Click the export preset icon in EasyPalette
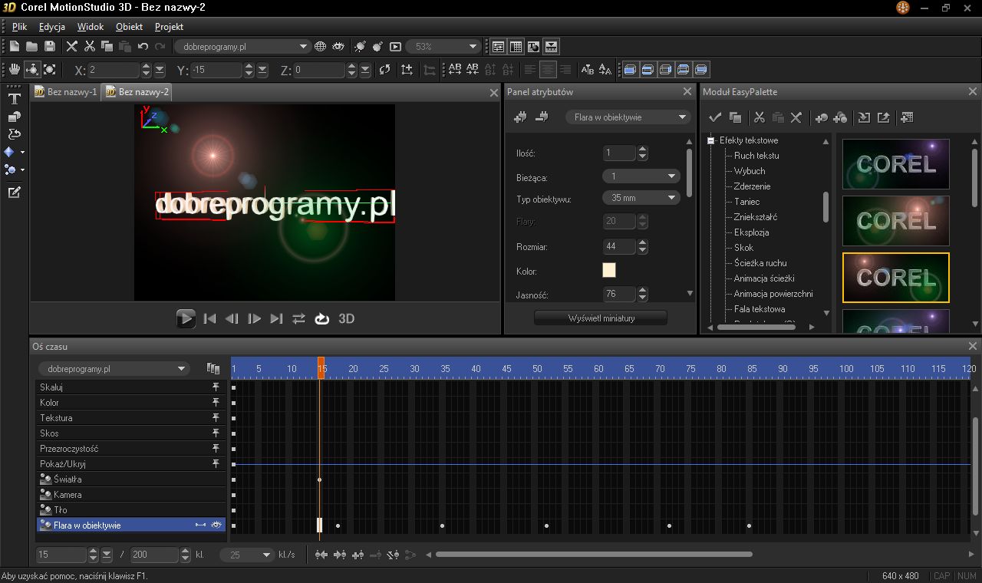The height and width of the screenshot is (583, 982). (883, 117)
